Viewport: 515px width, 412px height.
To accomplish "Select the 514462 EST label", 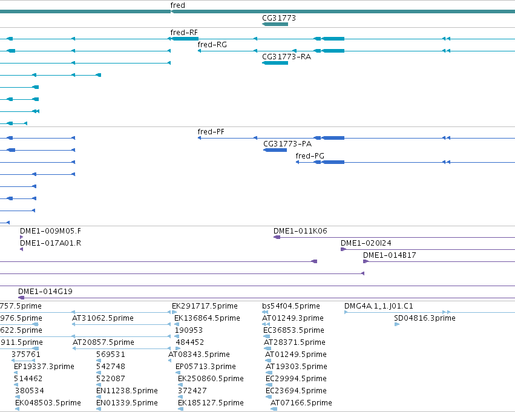I will point(28,378).
